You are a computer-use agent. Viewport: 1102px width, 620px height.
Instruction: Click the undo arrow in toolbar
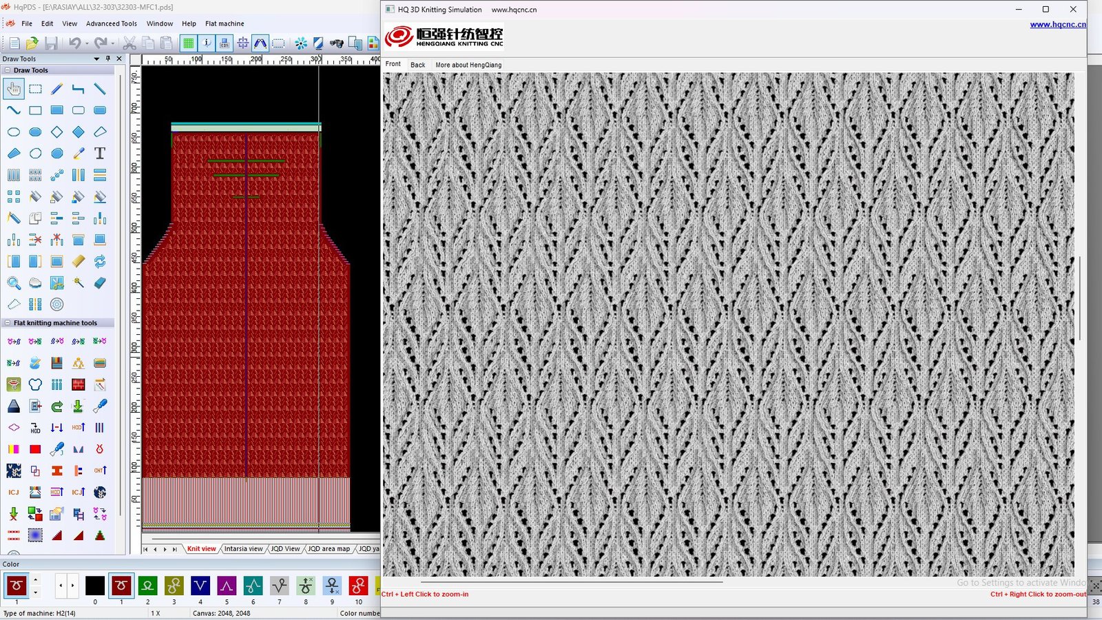[x=74, y=43]
